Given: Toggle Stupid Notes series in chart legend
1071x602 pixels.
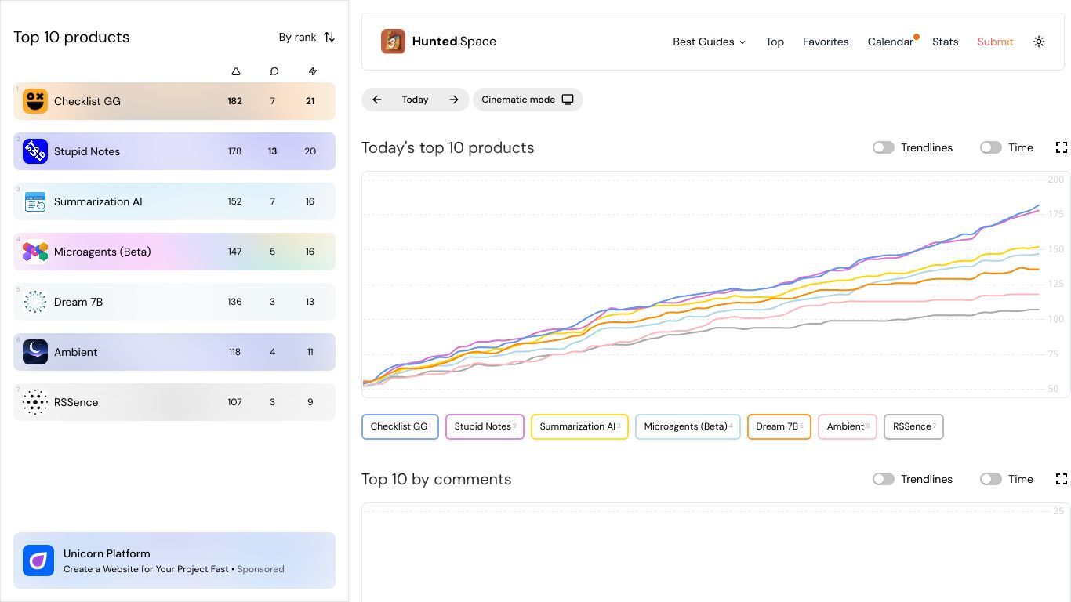Looking at the screenshot, I should (485, 426).
